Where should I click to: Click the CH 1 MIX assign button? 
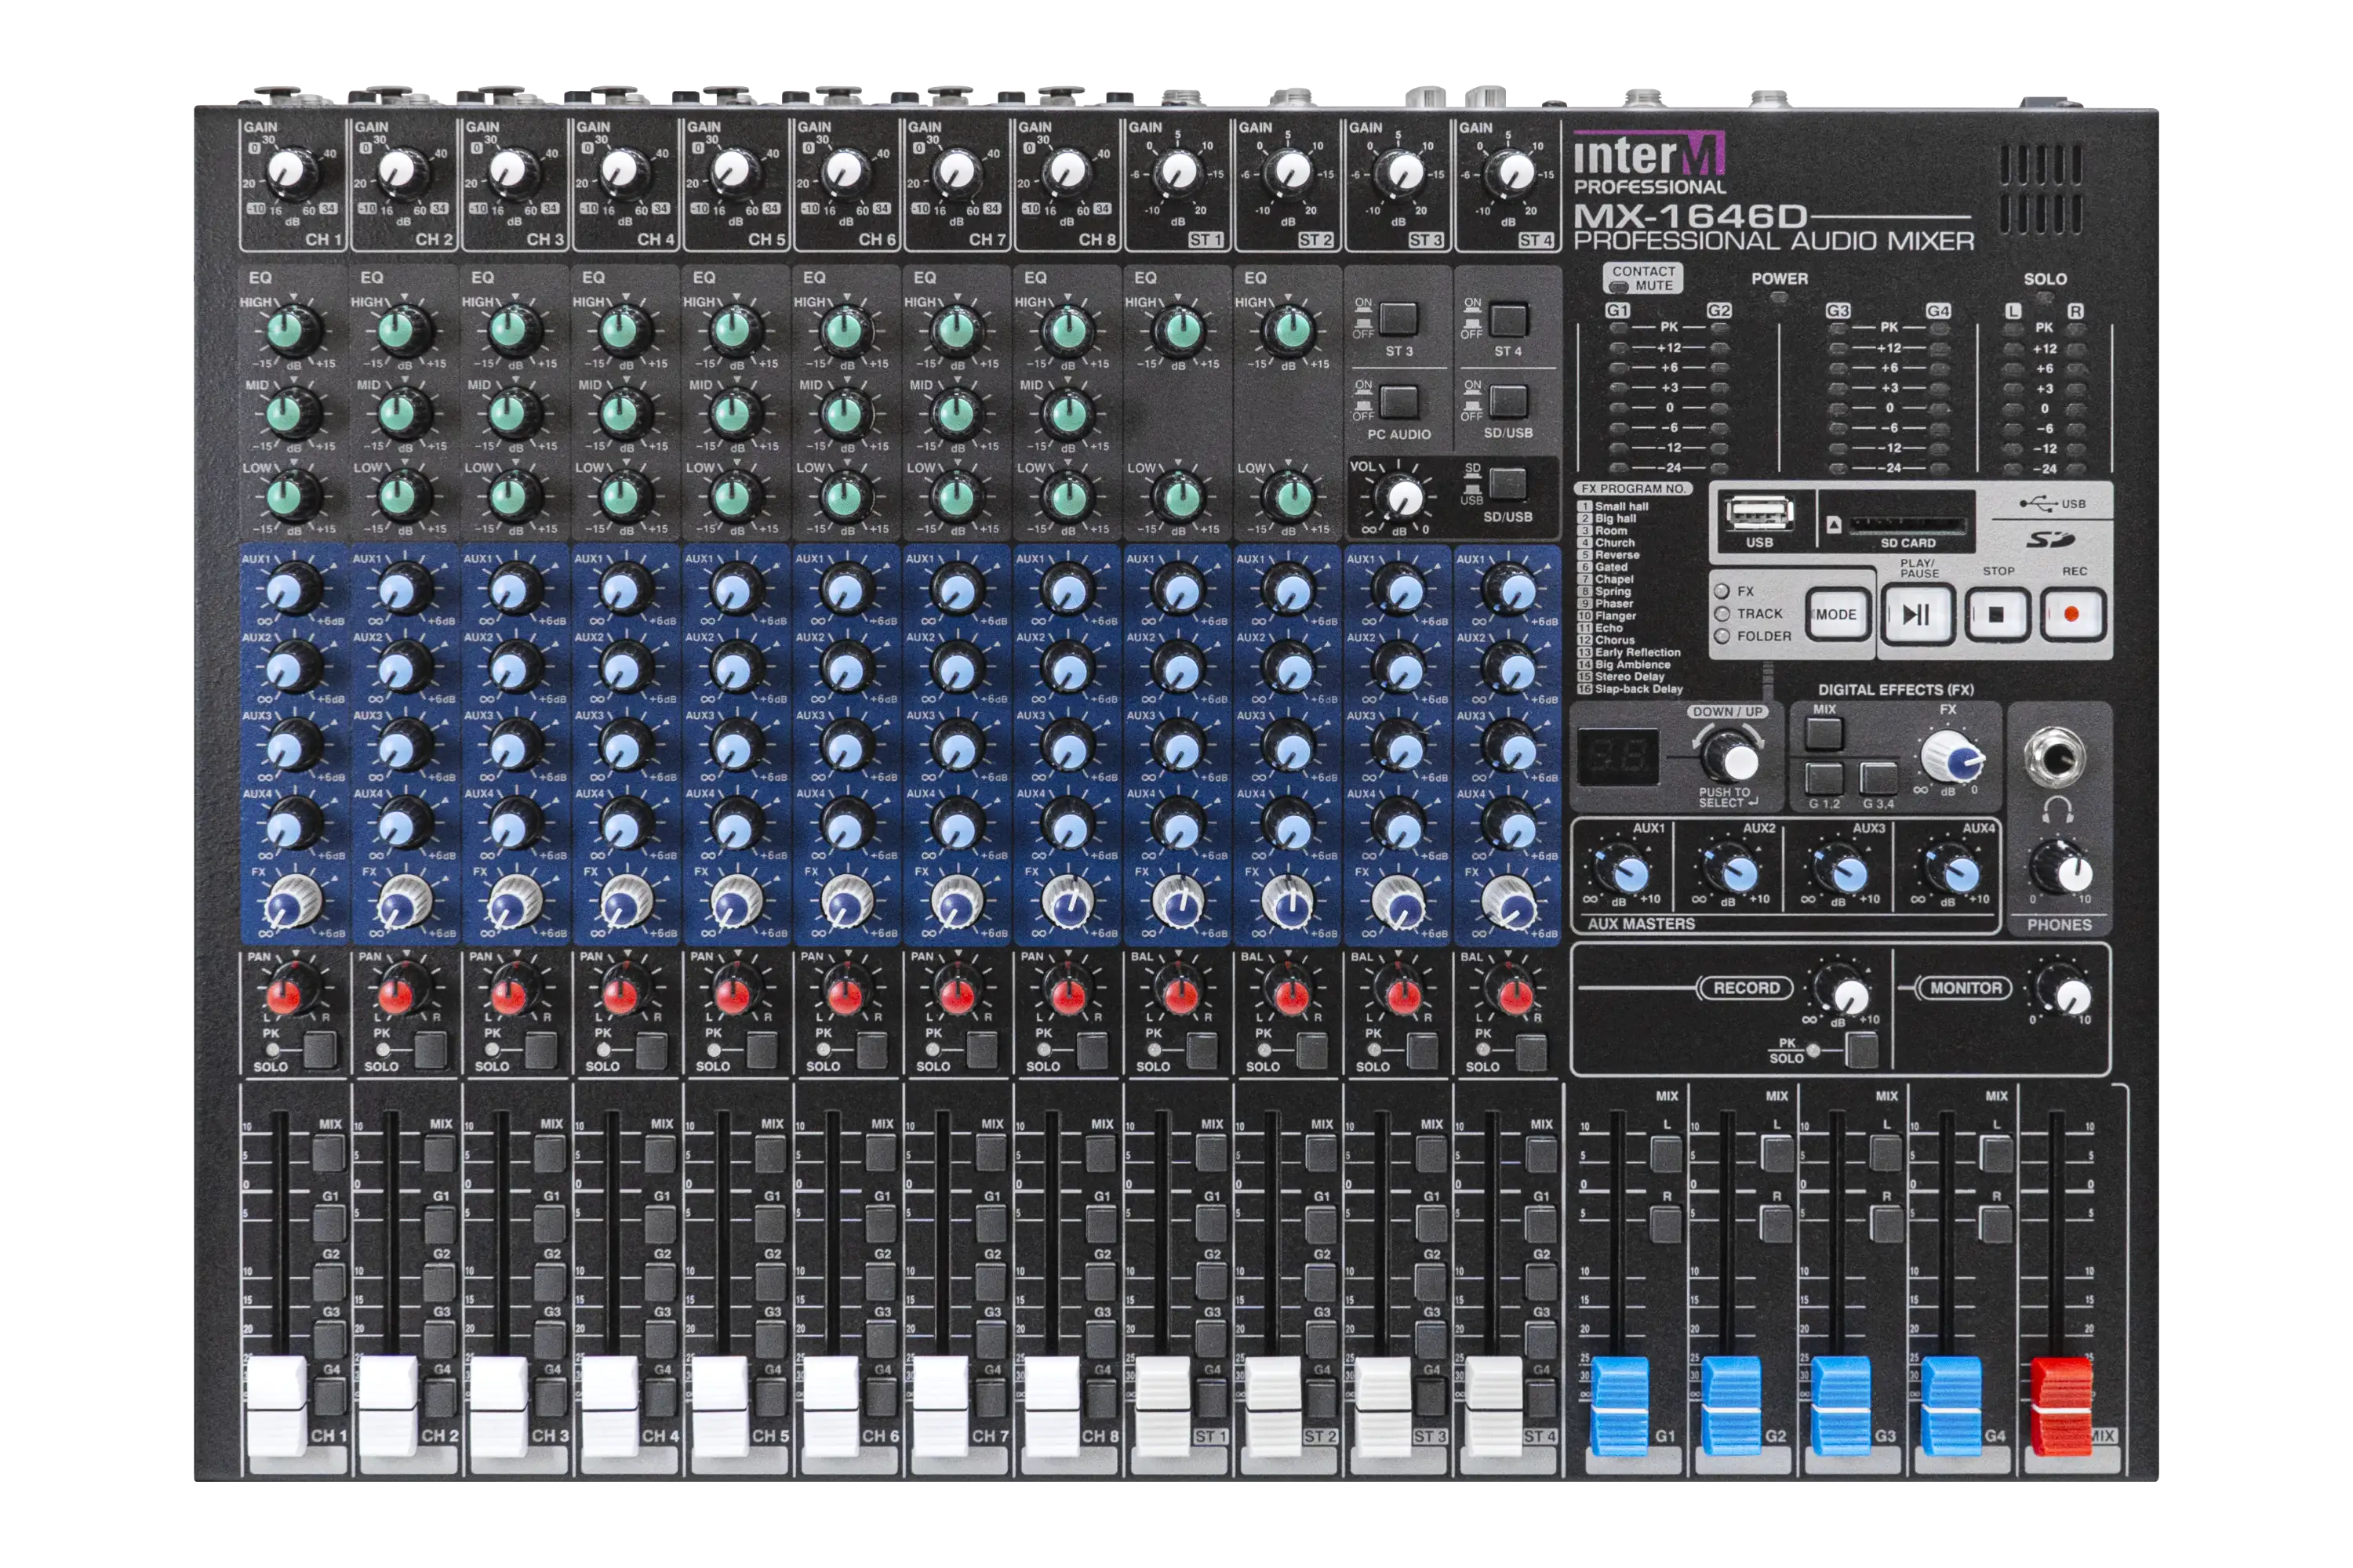[x=329, y=1153]
